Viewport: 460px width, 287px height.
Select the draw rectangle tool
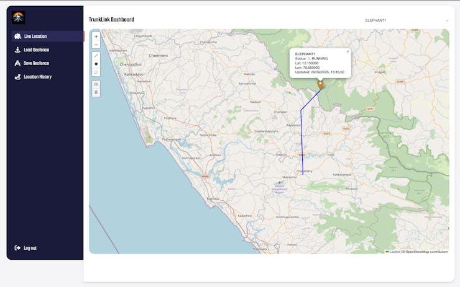click(96, 72)
